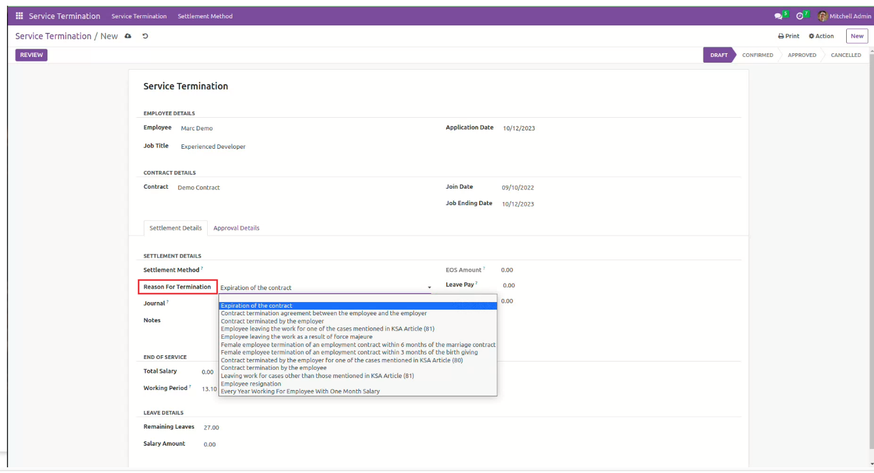The height and width of the screenshot is (473, 874).
Task: Choose 'Employee leaving the work as a result of force majeure'
Action: (358, 337)
